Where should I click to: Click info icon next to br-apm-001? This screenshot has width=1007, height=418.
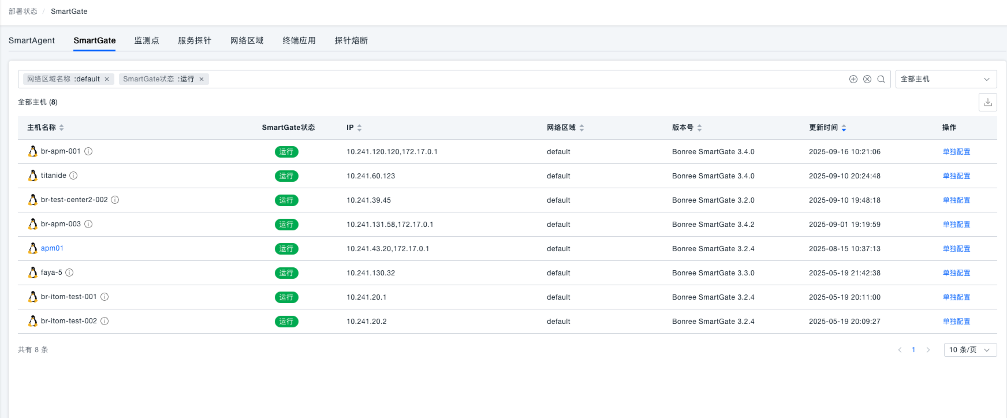point(88,151)
